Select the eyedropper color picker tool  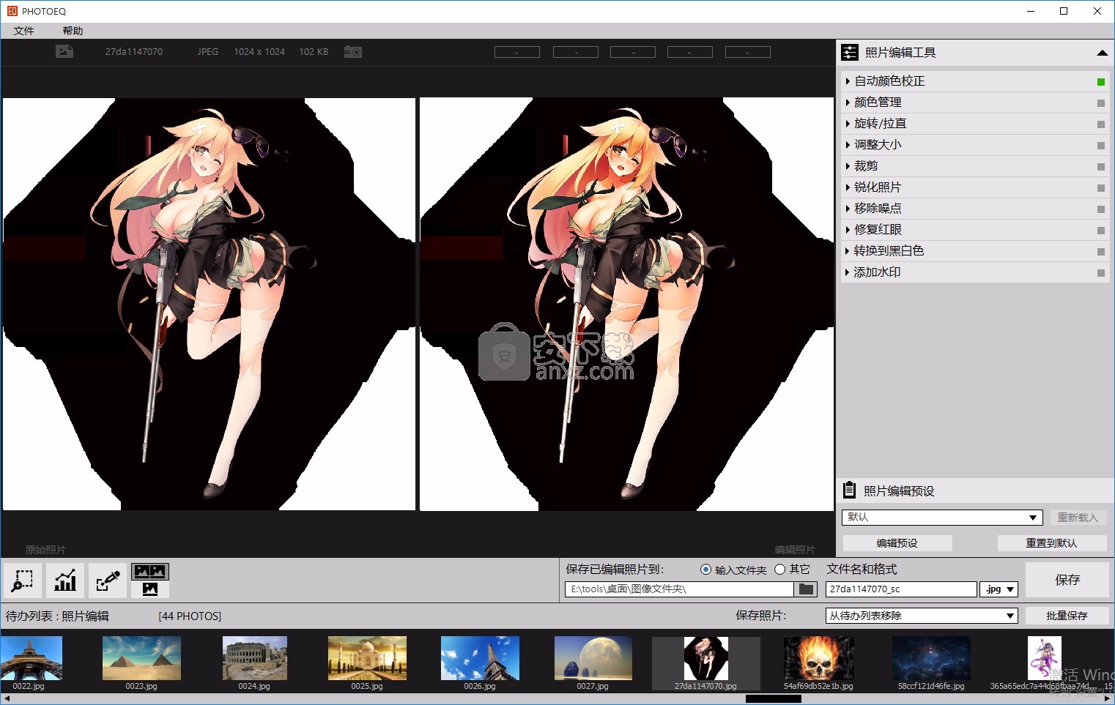tap(108, 581)
